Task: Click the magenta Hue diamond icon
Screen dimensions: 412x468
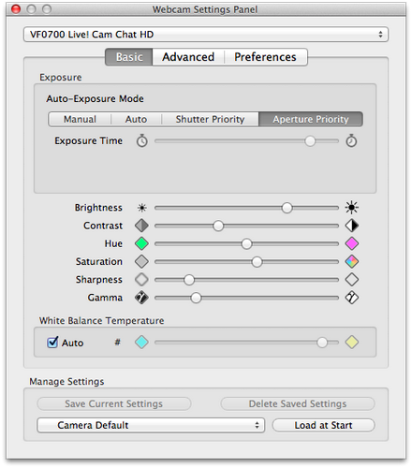Action: pos(352,243)
